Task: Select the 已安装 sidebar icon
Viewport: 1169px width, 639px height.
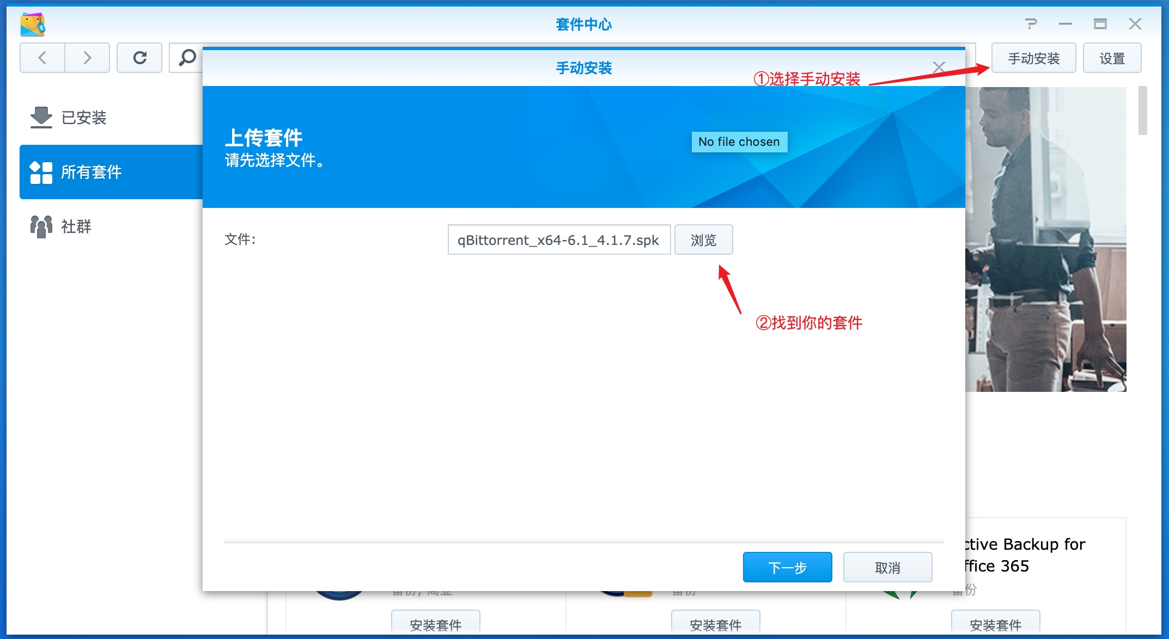Action: tap(41, 116)
